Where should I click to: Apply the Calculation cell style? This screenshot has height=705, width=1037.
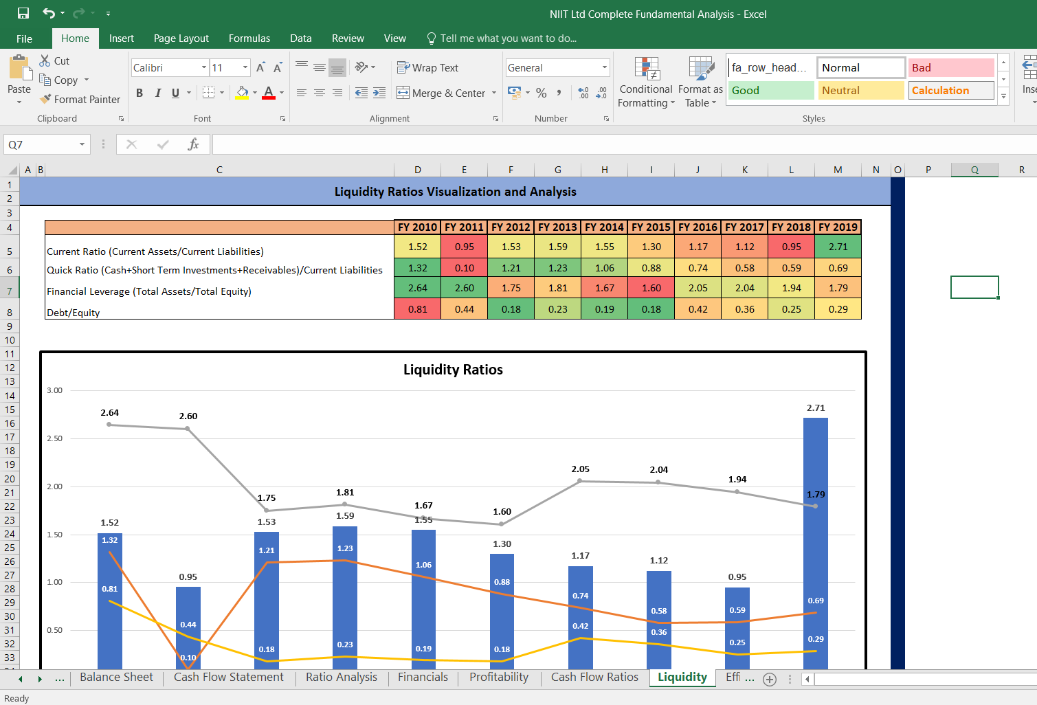pos(951,90)
